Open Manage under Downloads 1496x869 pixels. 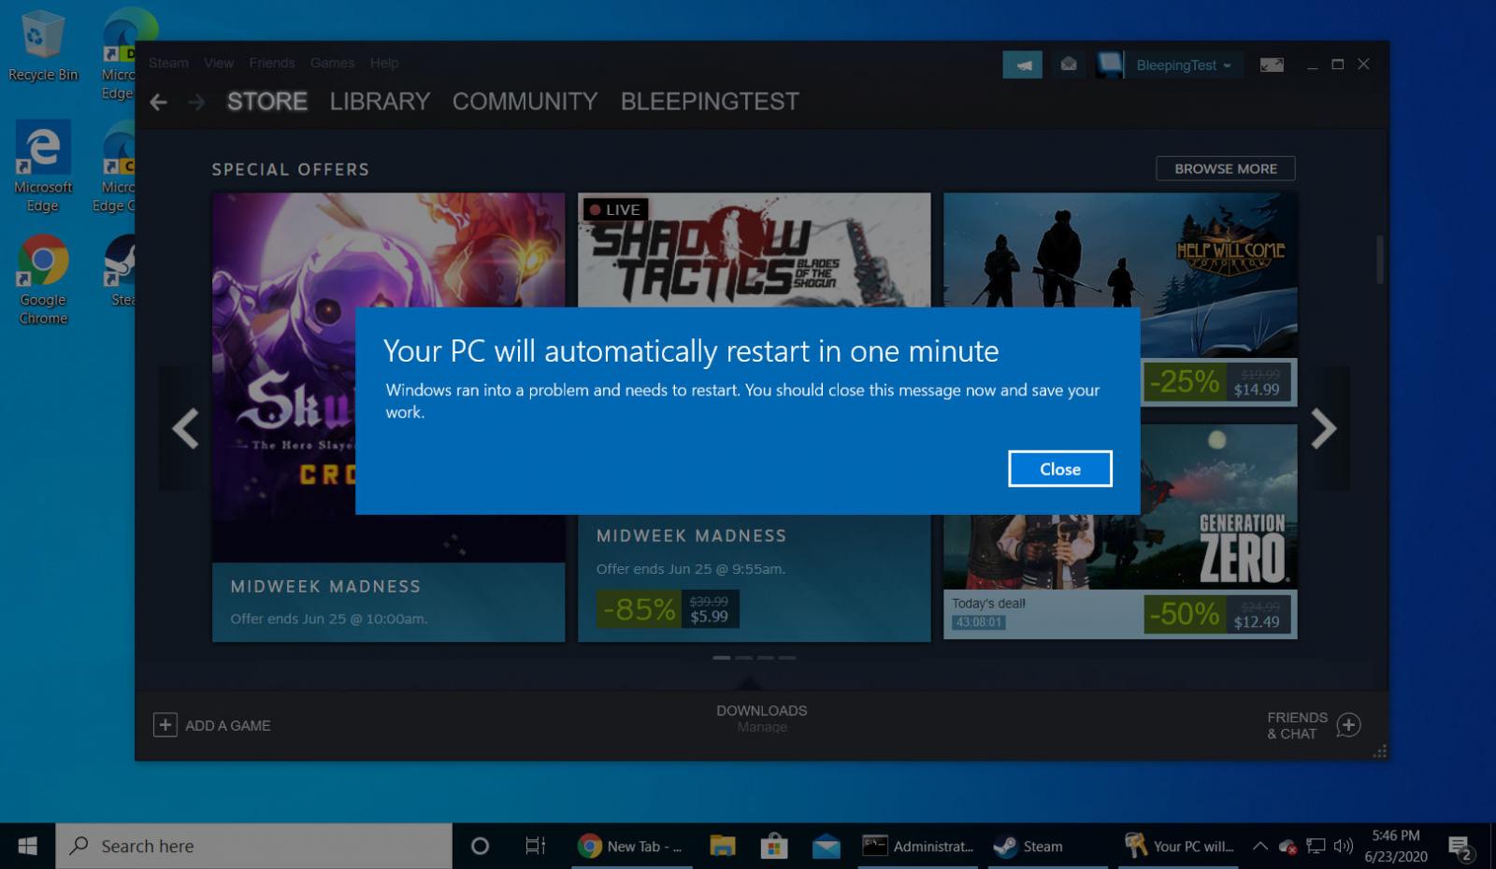click(x=761, y=726)
